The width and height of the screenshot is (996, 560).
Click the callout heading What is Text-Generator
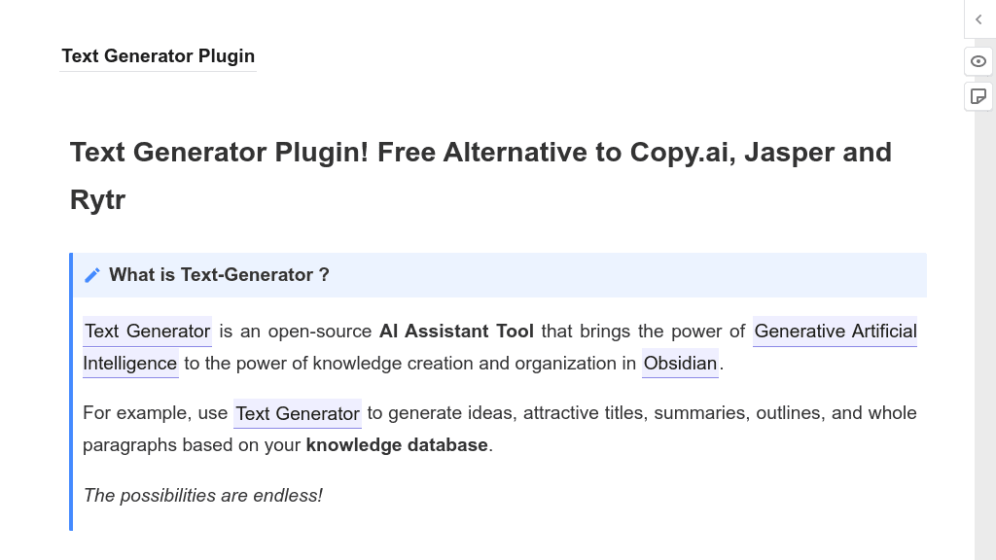point(220,274)
